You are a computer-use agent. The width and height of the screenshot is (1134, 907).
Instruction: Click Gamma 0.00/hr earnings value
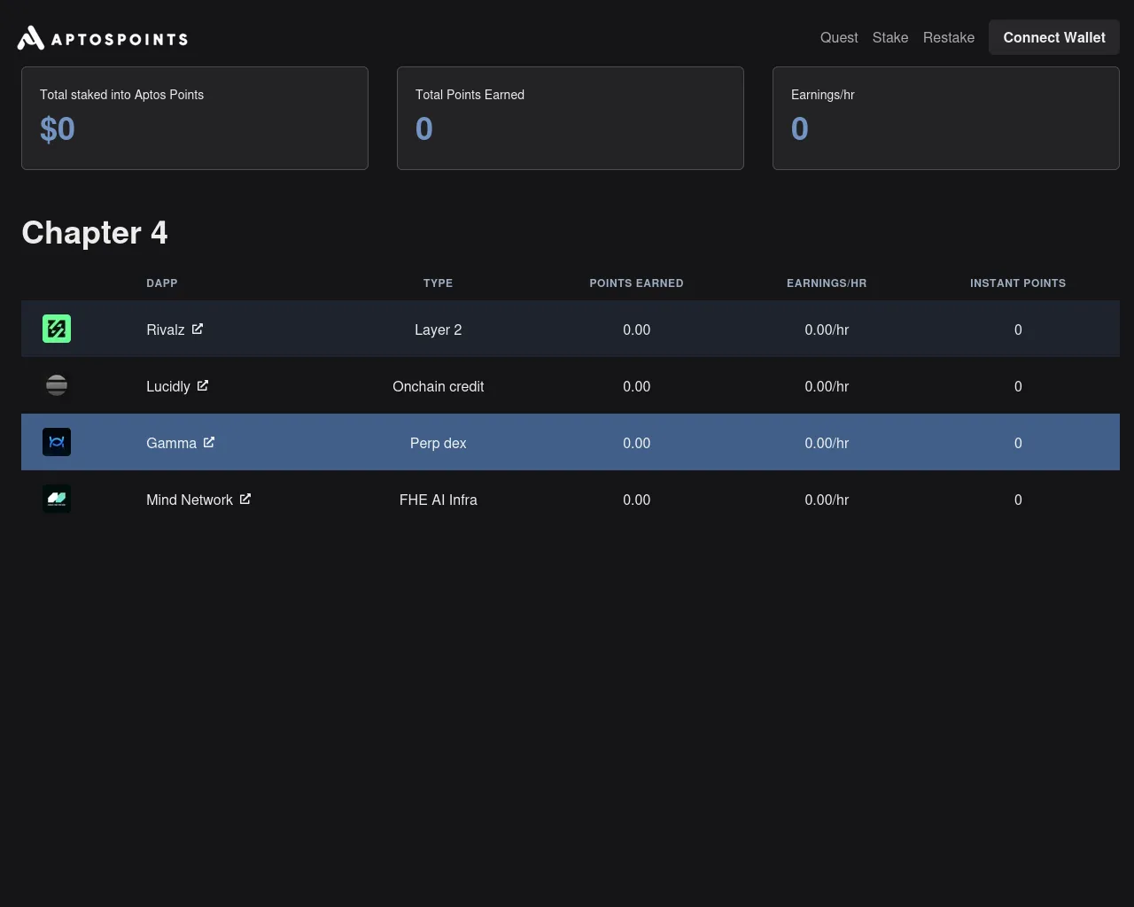point(827,443)
